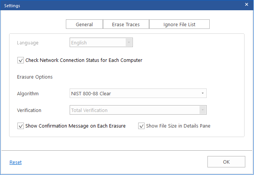Viewport: 254px width, 175px height.
Task: Click the Verification dropdown arrow button
Action: tap(203, 110)
